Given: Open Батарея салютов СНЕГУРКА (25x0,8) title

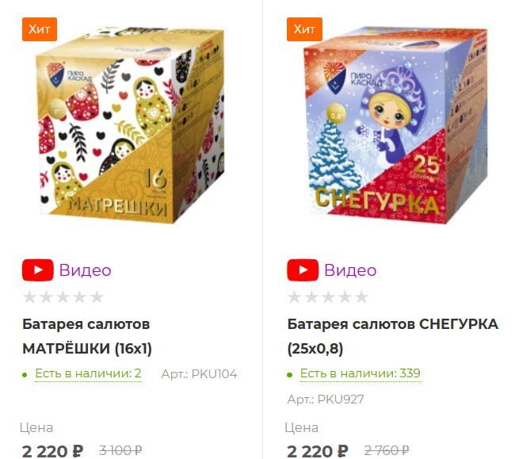Looking at the screenshot, I should 392,336.
